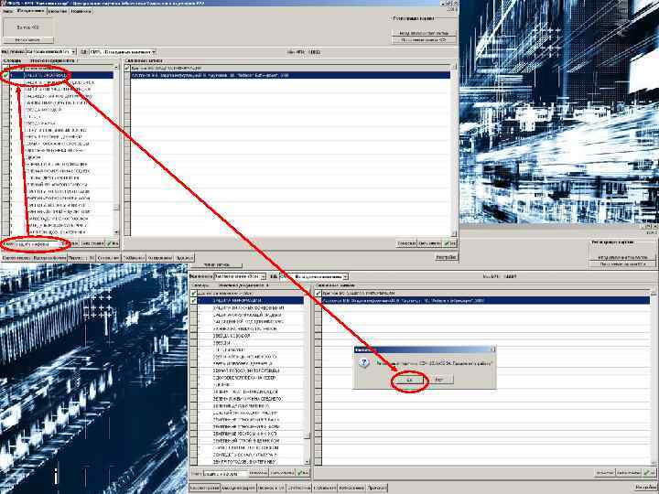Click the Нет button in the confirmation dialog
Screen dimensions: 659x494
pos(438,380)
